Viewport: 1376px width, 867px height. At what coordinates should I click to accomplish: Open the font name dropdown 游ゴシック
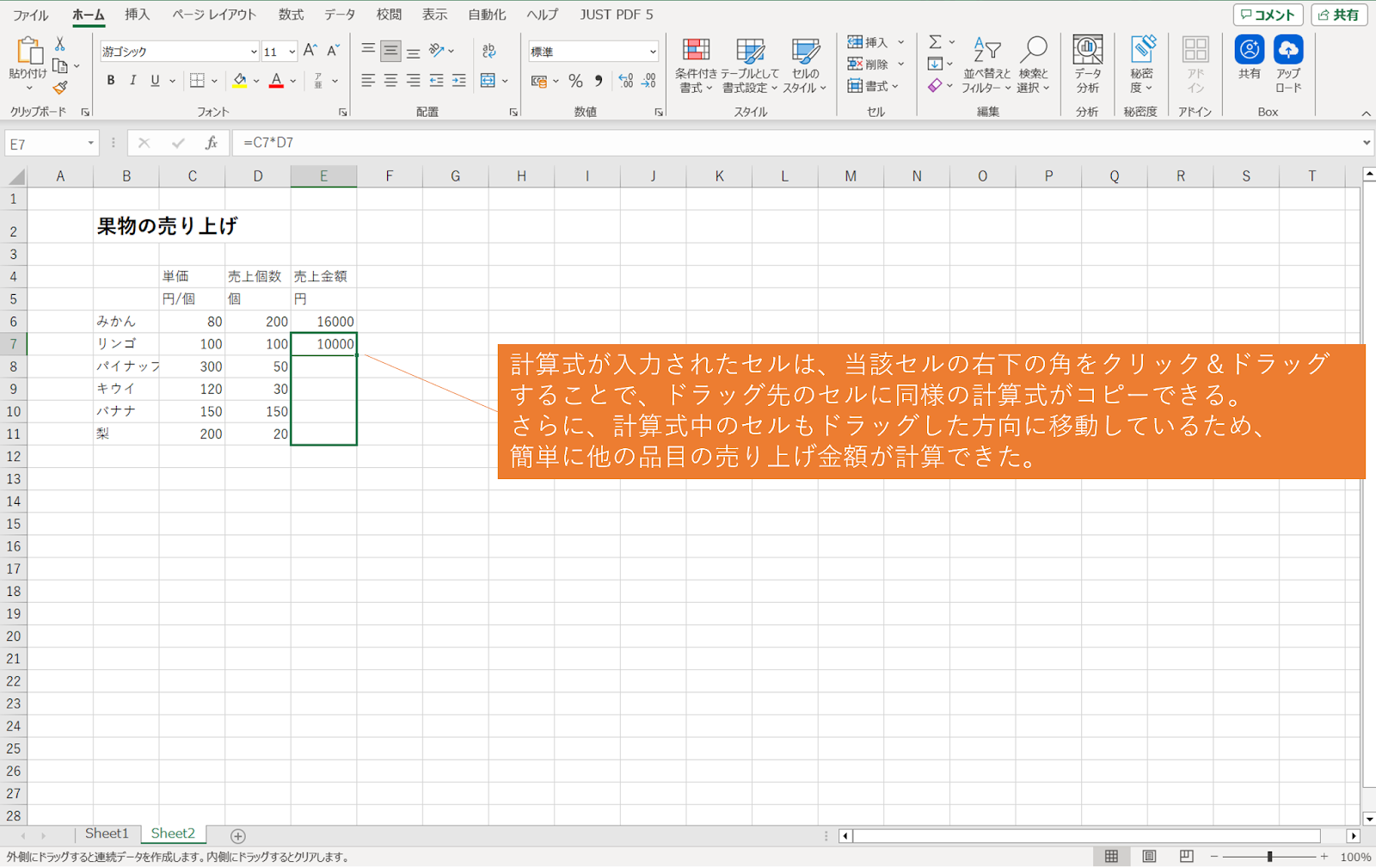(254, 52)
